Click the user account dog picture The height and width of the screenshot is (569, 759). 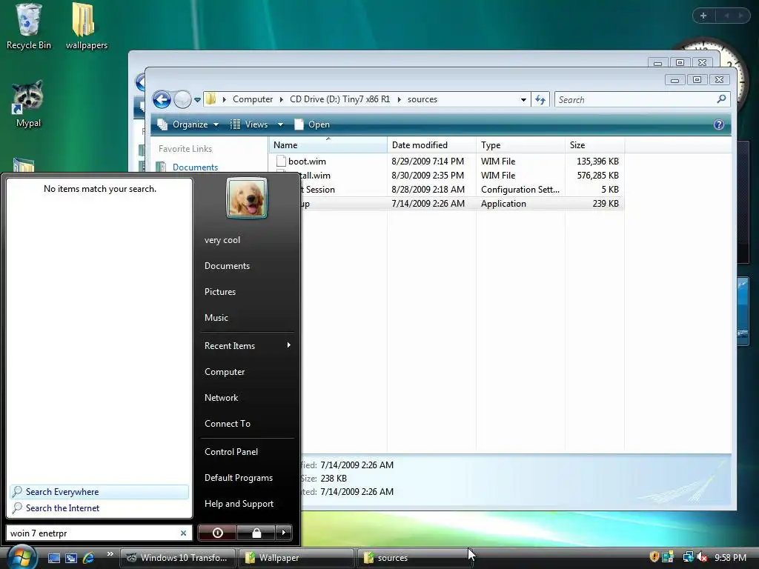[246, 198]
